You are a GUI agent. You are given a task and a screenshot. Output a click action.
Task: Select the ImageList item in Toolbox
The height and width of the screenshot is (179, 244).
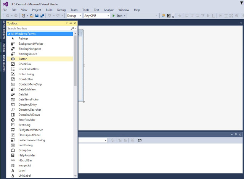click(x=40, y=165)
